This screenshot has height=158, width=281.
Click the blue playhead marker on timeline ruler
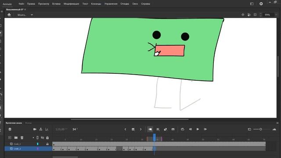tap(154, 137)
